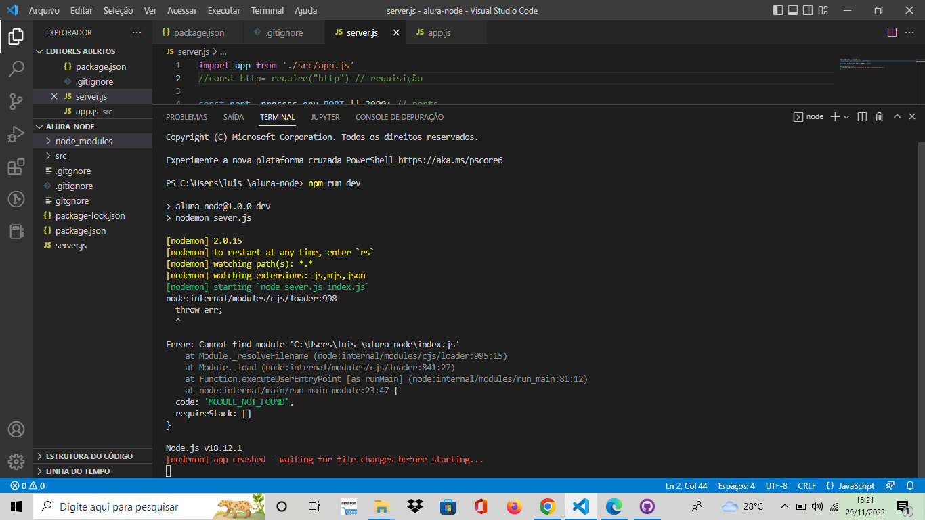This screenshot has width=925, height=520.
Task: Open server.js in ALURA-NODE tree
Action: point(92,245)
